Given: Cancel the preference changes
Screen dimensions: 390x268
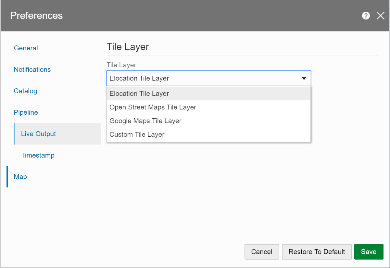Looking at the screenshot, I should (262, 251).
